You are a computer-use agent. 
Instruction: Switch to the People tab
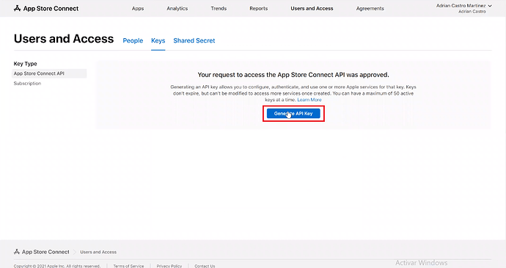pyautogui.click(x=133, y=40)
